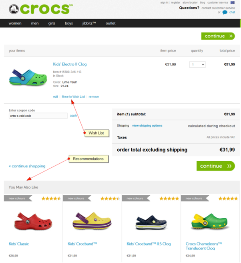Screen dimensions: 241x263
Task: Apply the coupon code
Action: [x=73, y=116]
